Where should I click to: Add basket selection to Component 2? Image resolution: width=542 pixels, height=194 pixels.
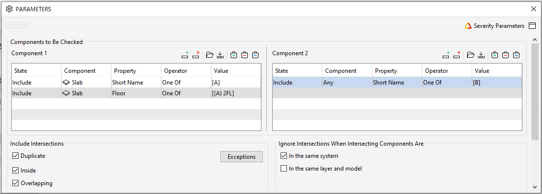[x=495, y=55]
